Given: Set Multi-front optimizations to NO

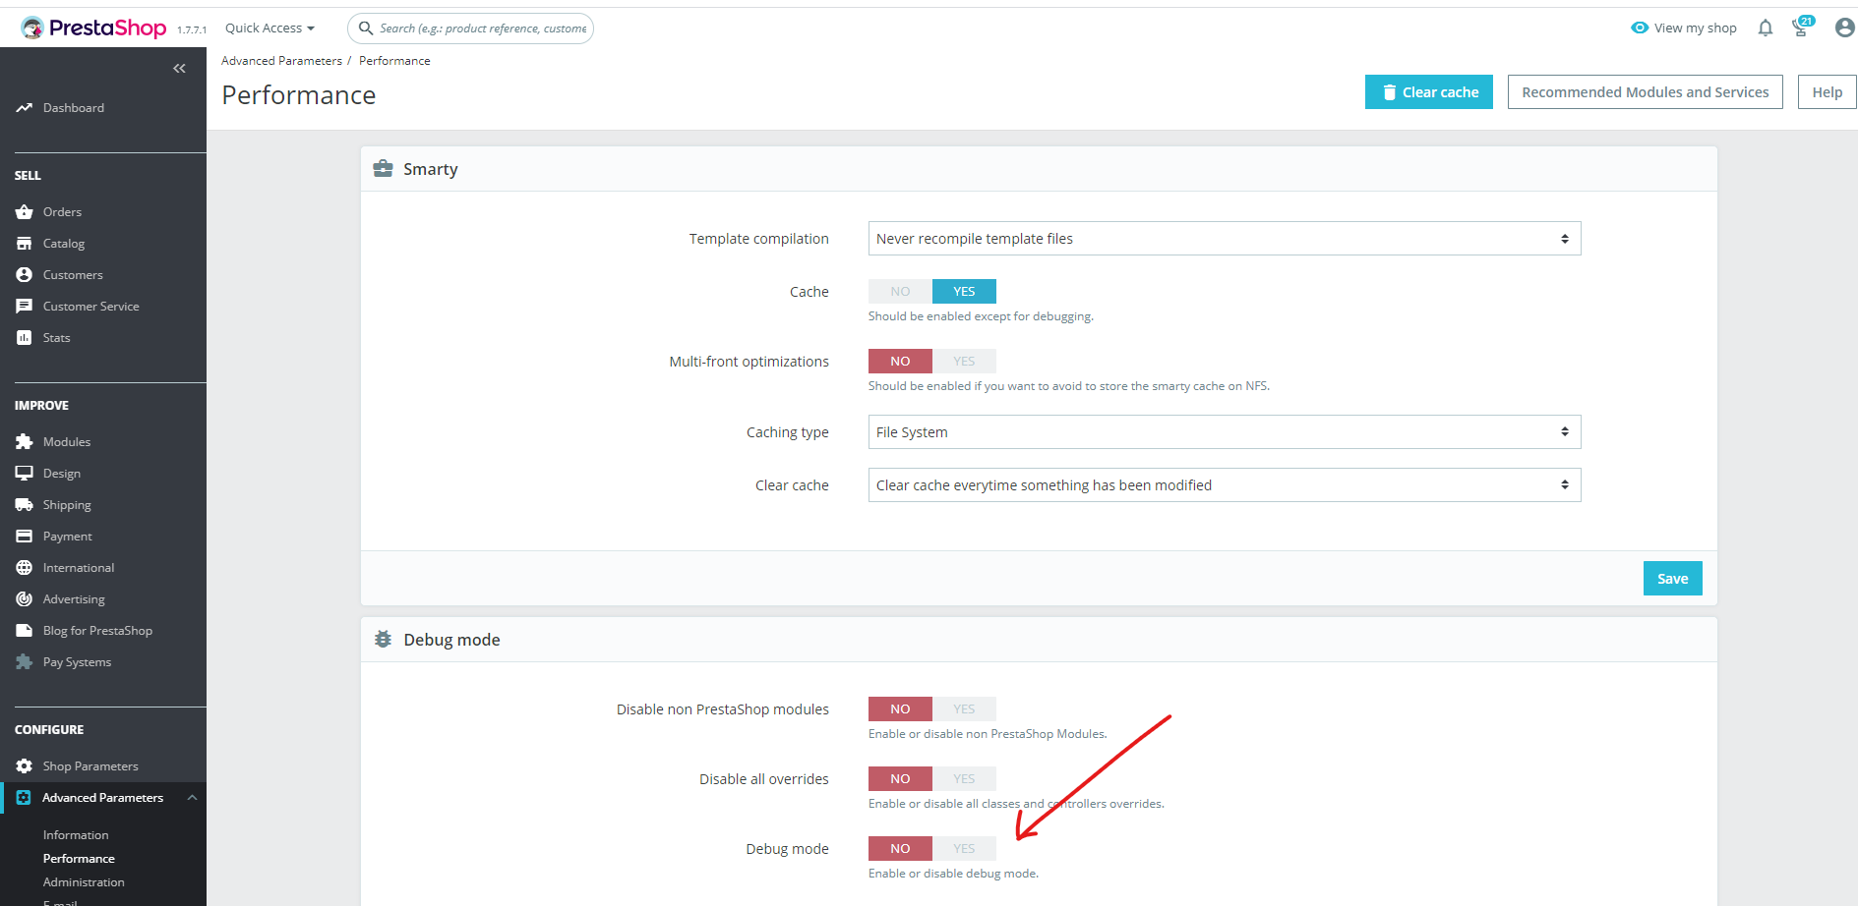Looking at the screenshot, I should click(900, 362).
